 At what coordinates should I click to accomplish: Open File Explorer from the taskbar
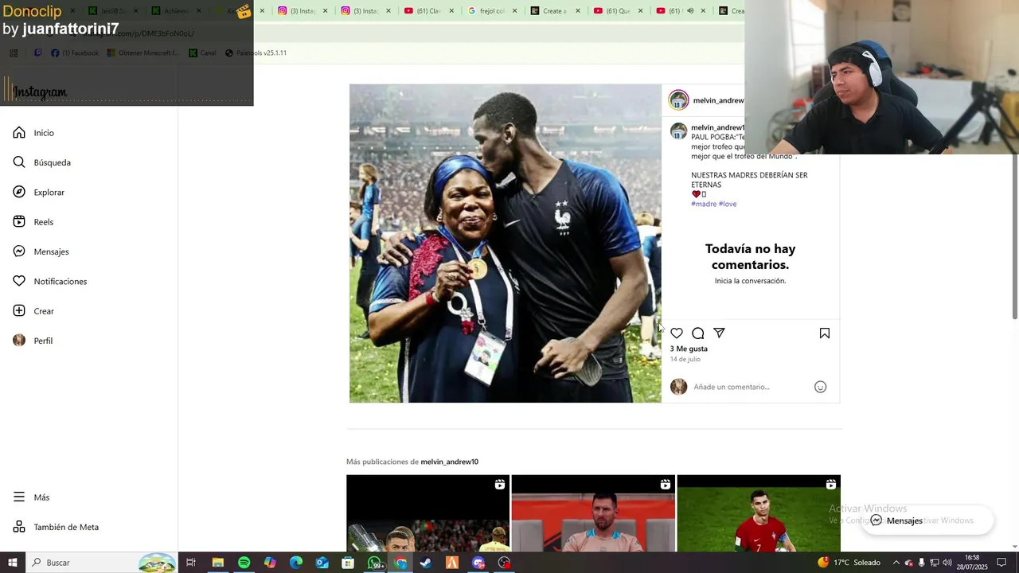pos(217,563)
